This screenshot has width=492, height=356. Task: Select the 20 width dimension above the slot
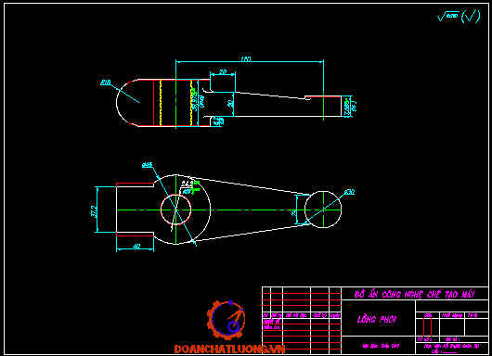pyautogui.click(x=223, y=72)
